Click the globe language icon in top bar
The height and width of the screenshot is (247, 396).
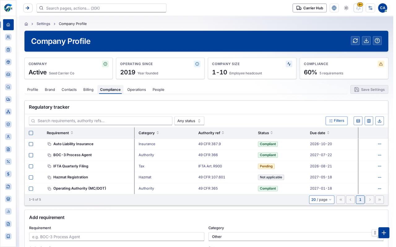click(x=334, y=8)
